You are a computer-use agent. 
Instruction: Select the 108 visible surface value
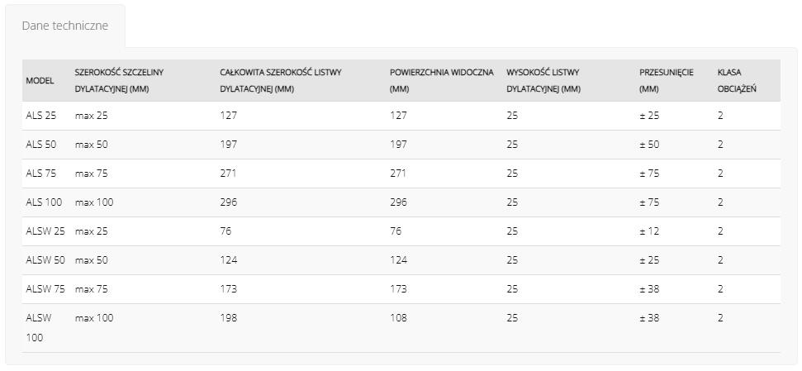pyautogui.click(x=398, y=318)
